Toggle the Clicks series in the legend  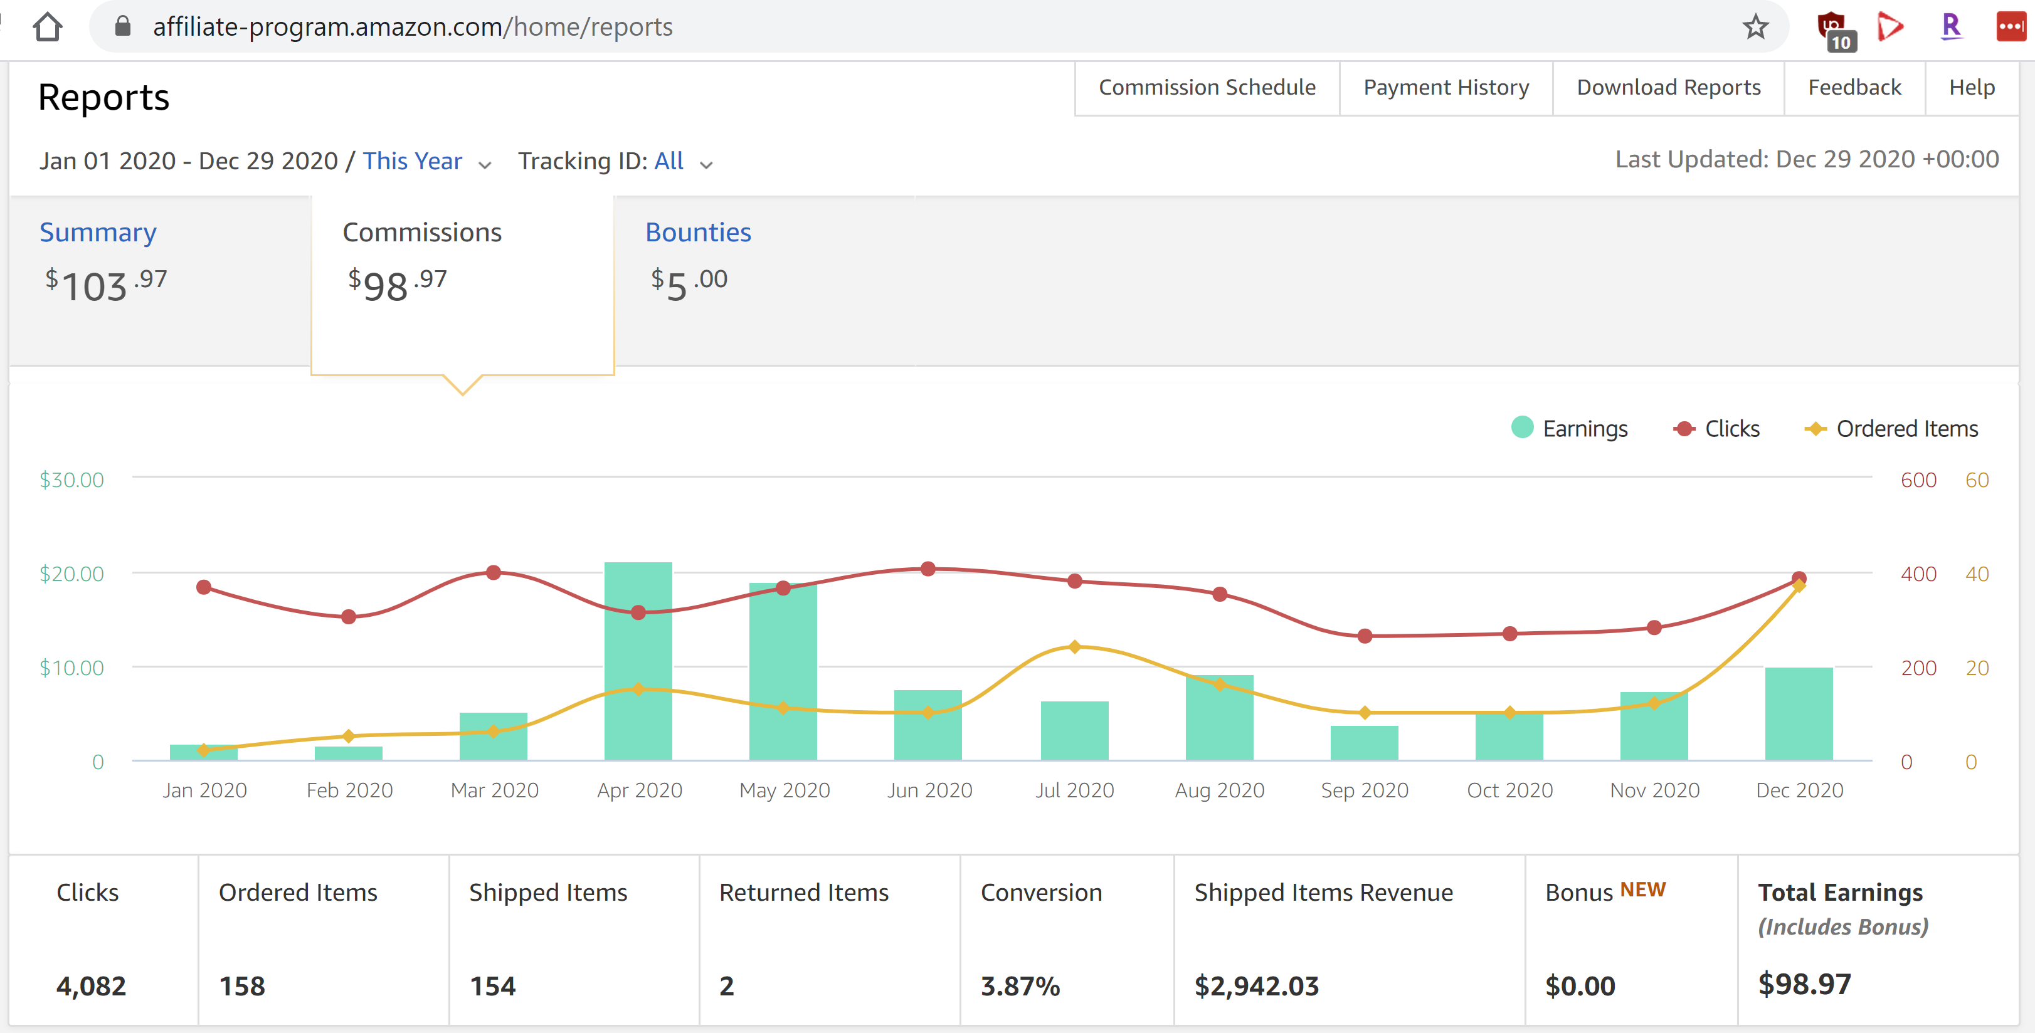coord(1716,429)
